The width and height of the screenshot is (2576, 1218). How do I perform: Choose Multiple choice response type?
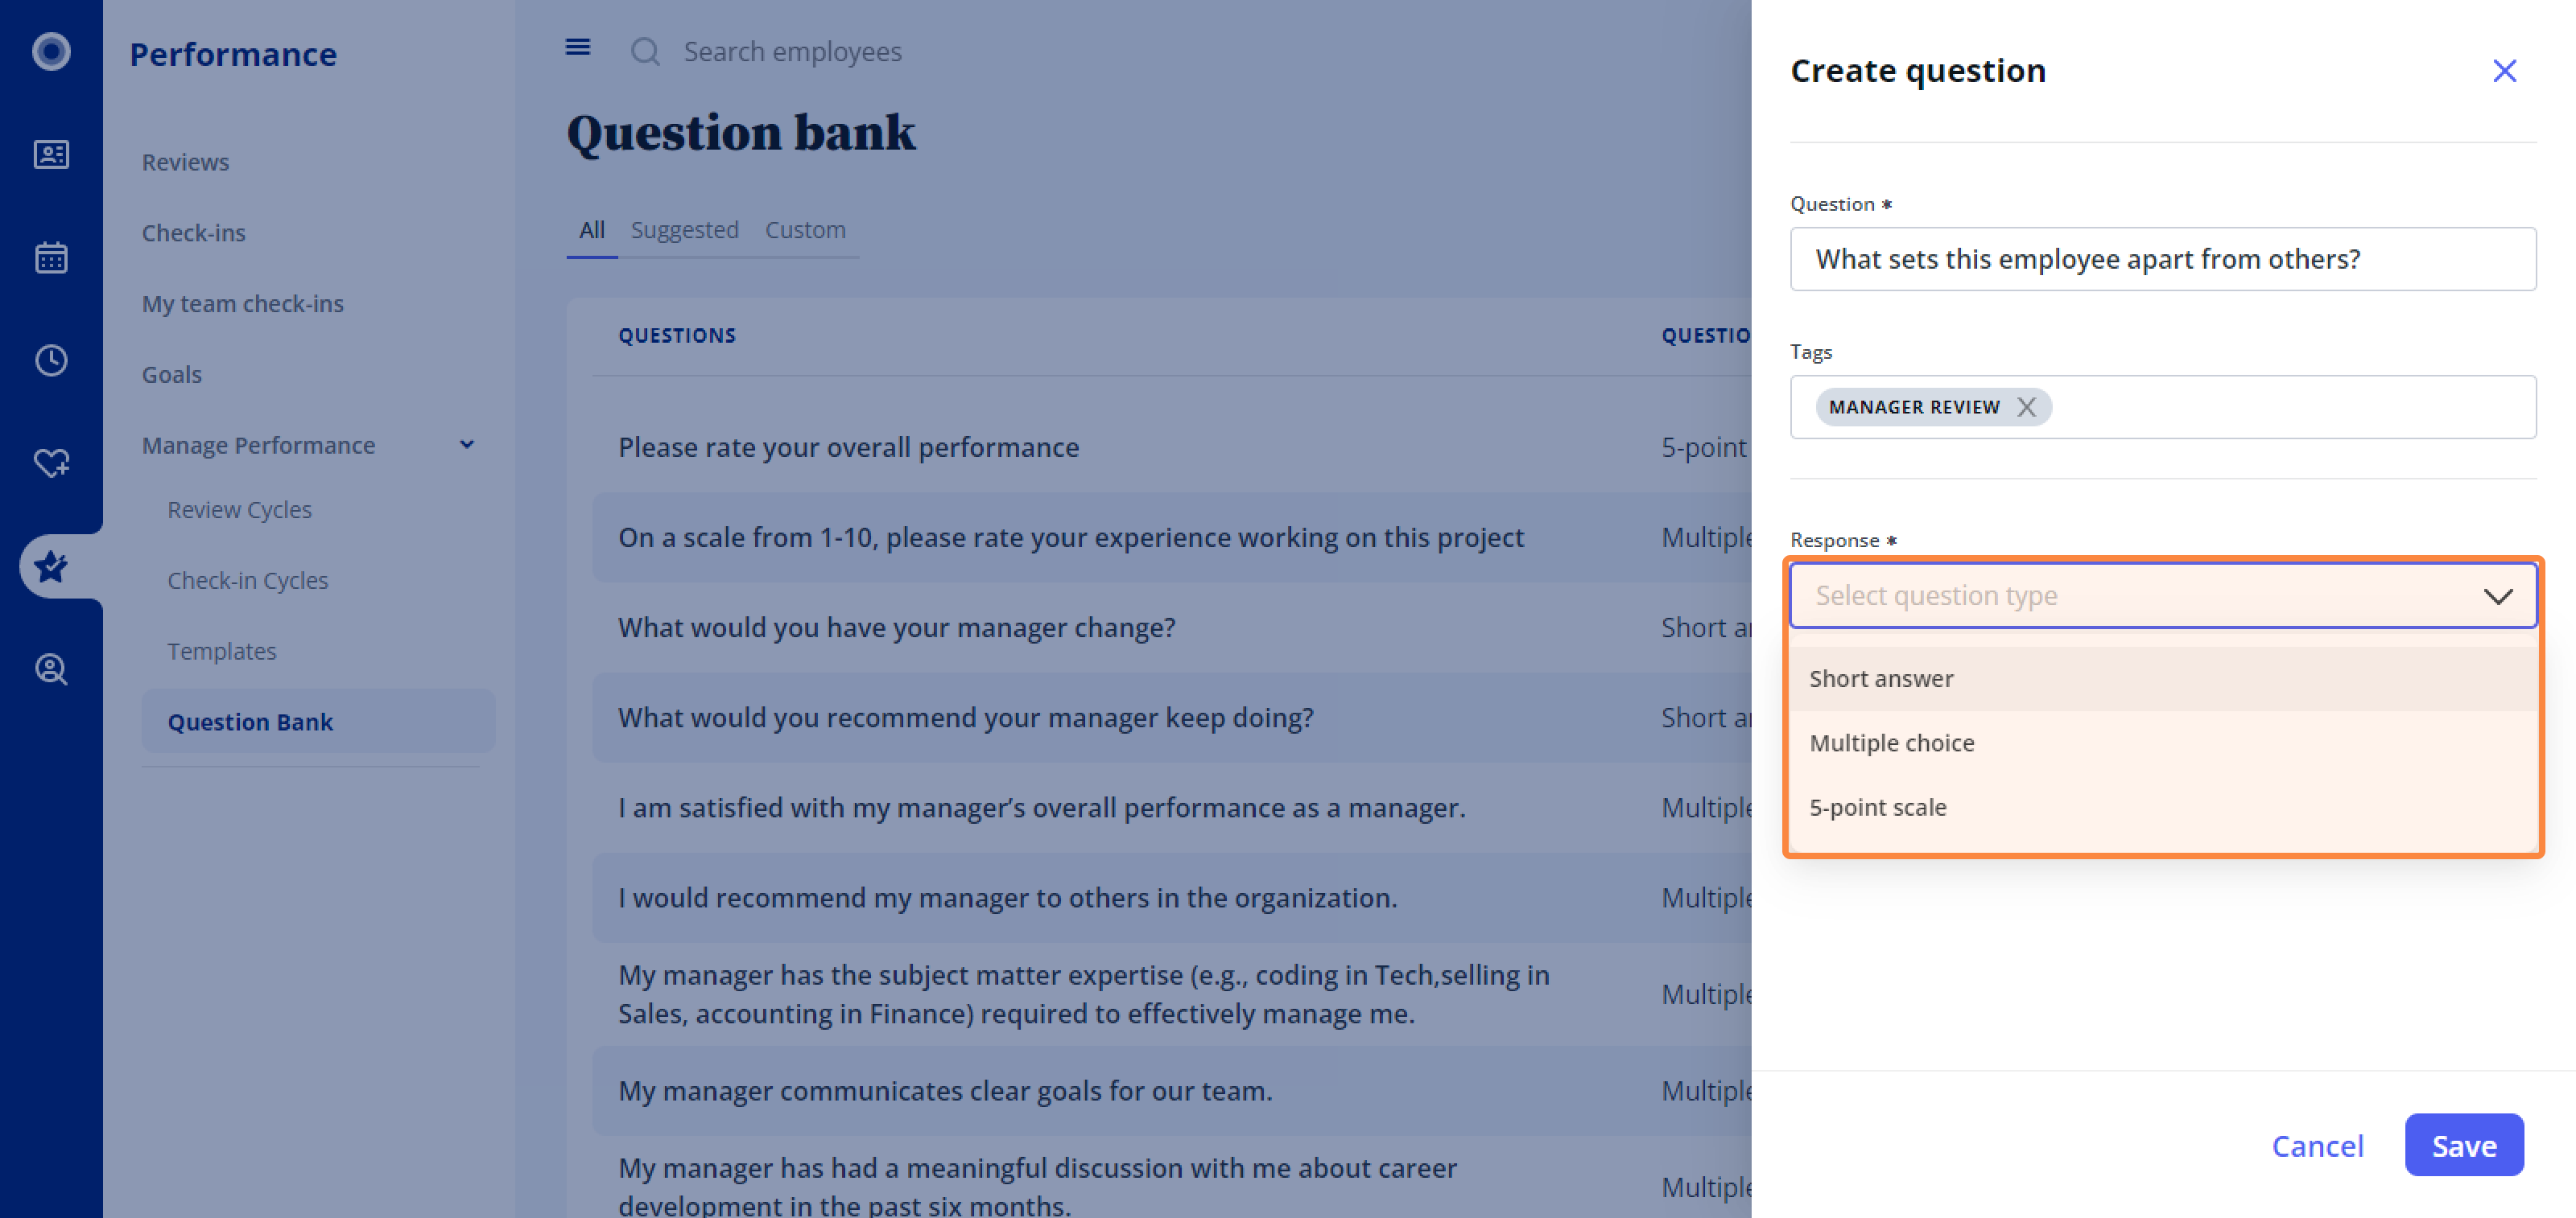[x=2163, y=743]
